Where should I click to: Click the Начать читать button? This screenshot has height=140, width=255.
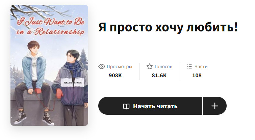150,106
